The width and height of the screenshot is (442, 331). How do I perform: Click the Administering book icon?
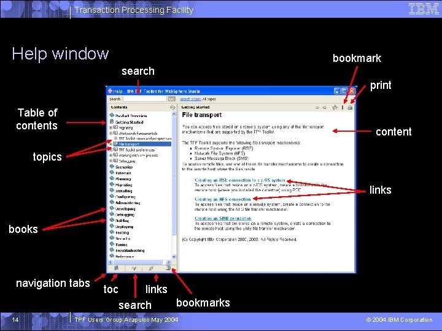click(112, 202)
